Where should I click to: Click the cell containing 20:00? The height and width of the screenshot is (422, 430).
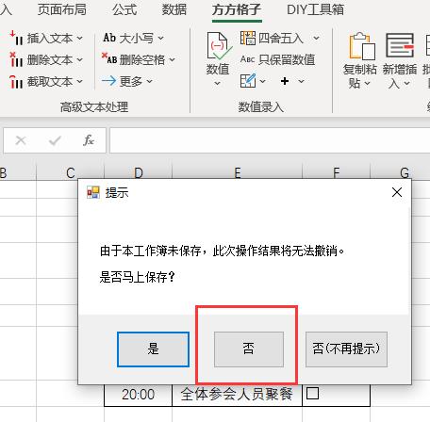click(139, 395)
